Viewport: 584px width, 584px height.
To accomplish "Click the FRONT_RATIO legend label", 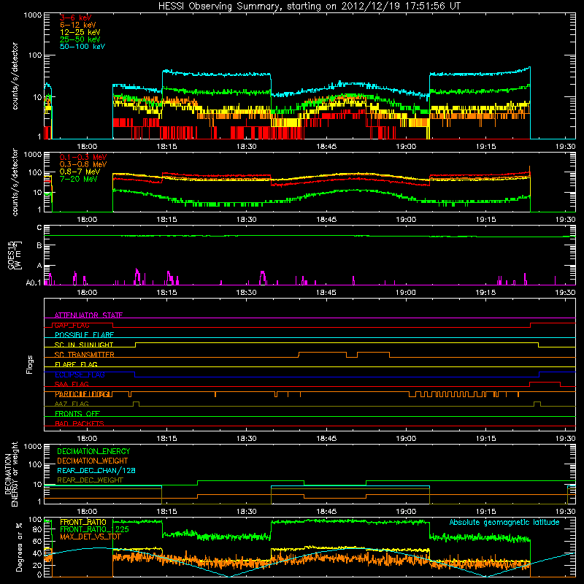I will tap(83, 522).
